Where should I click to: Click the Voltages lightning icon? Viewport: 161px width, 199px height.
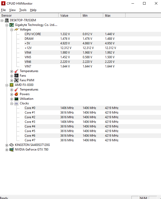coord(16,29)
